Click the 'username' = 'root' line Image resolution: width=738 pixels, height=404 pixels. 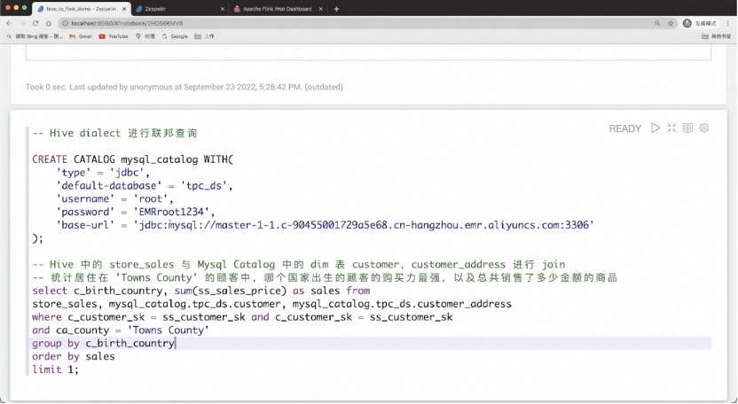click(x=114, y=199)
